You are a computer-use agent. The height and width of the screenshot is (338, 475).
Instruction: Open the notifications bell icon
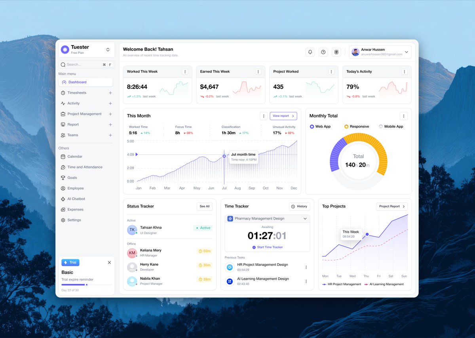[x=310, y=52]
